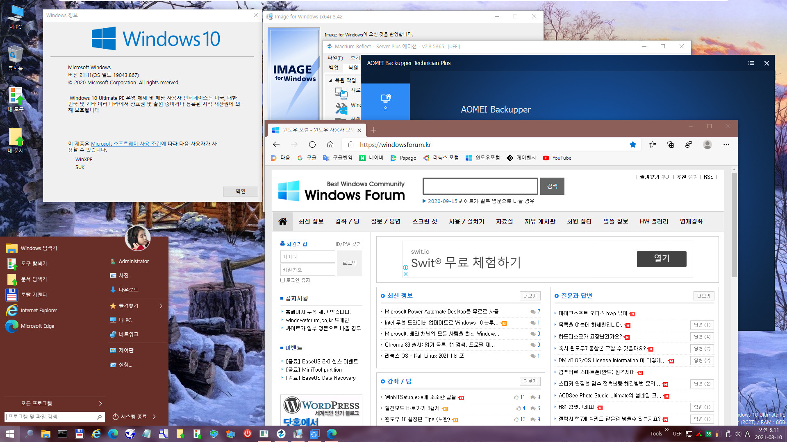Open the 네이버 bookmark in favorites bar
This screenshot has height=442, width=787.
click(371, 158)
